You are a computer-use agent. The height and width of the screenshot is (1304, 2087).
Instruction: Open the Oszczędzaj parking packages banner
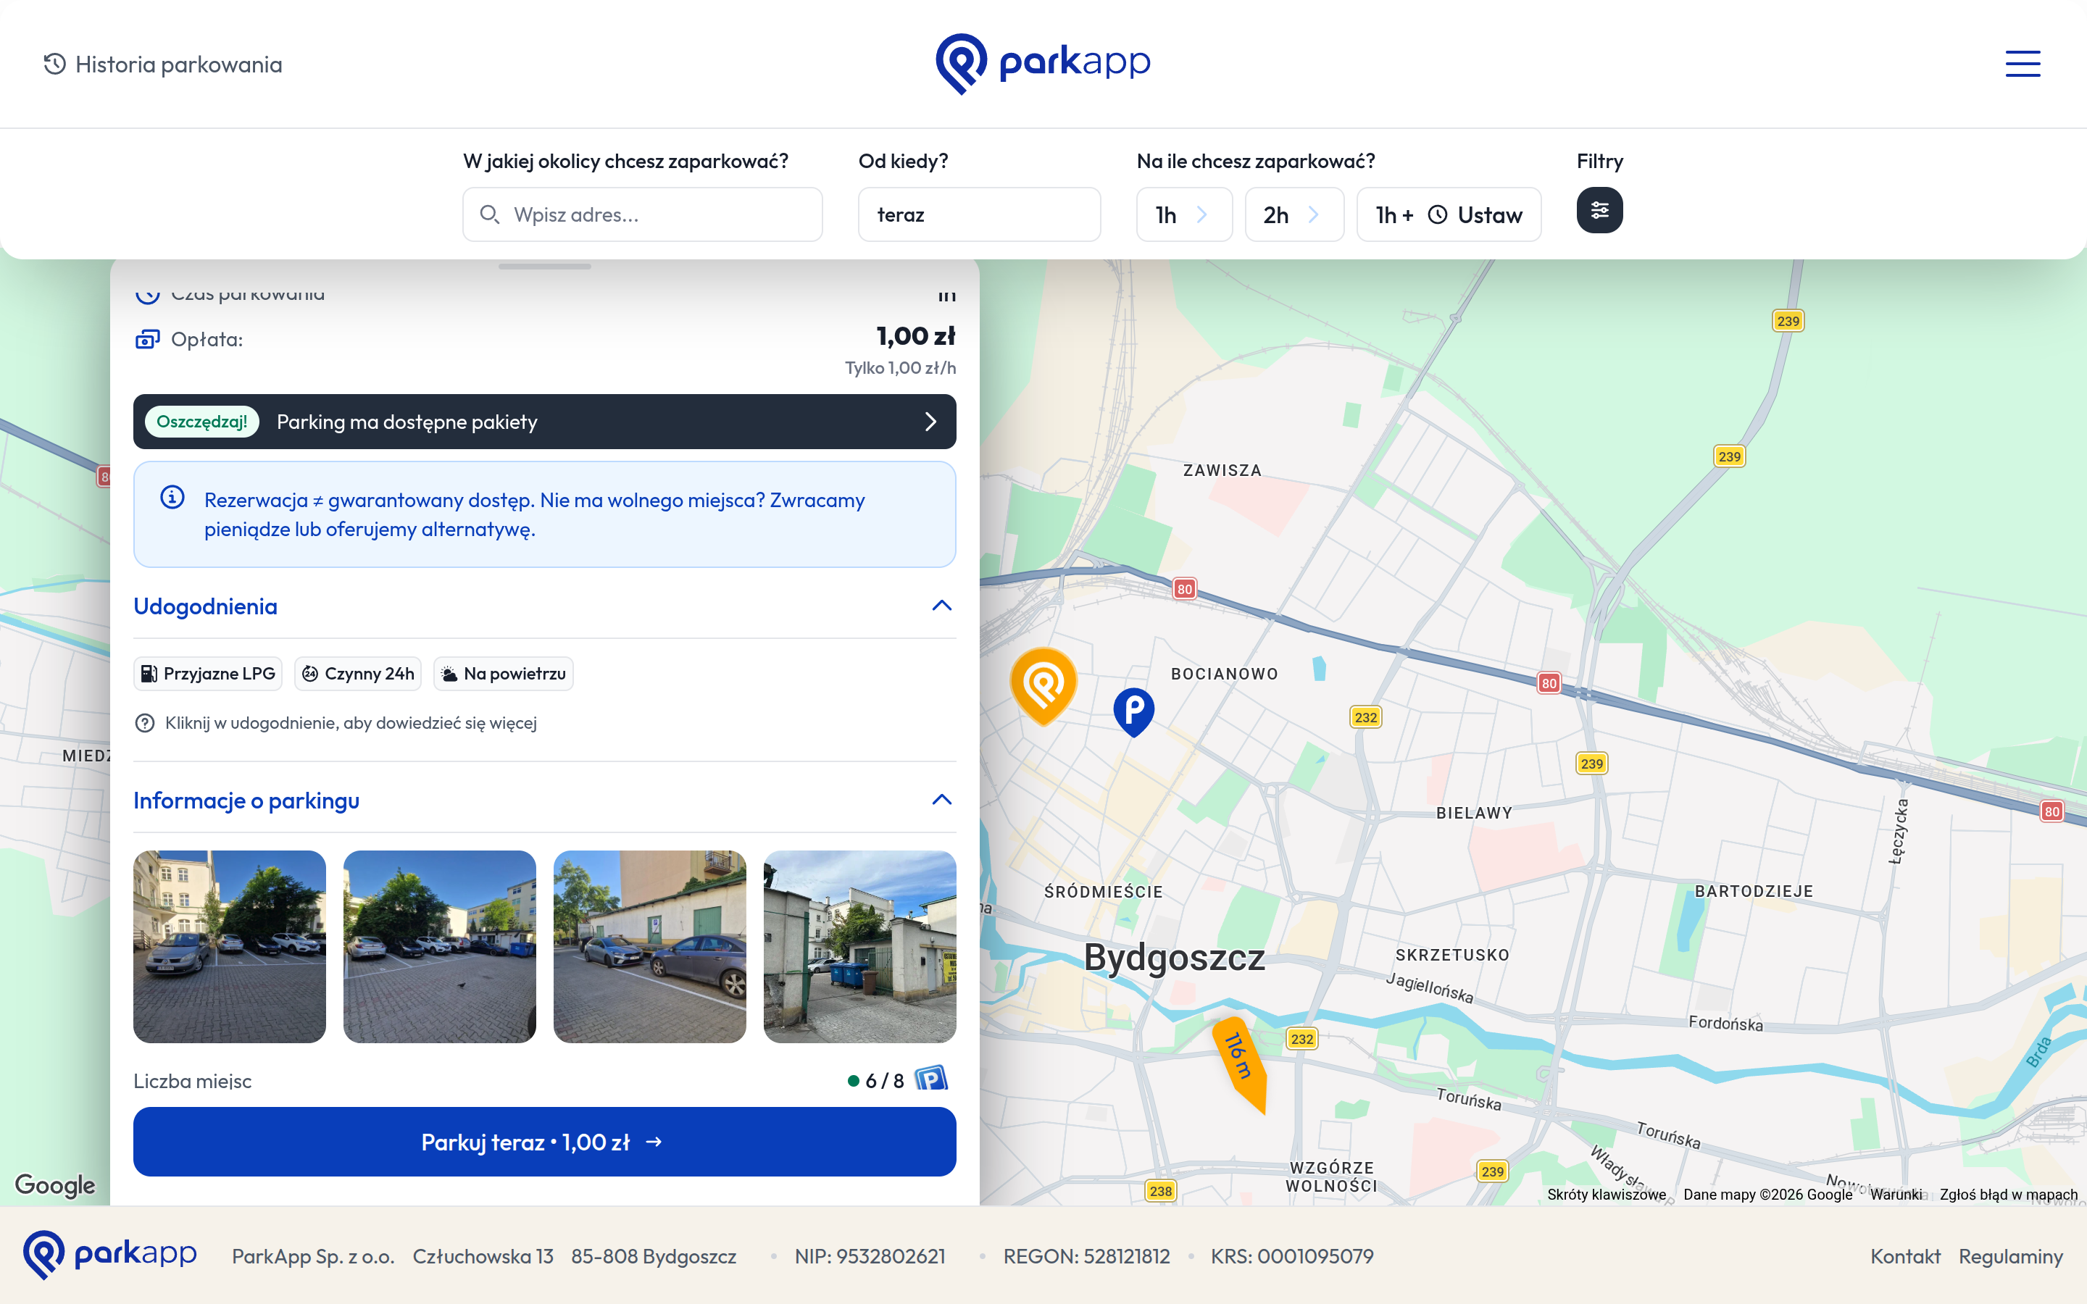tap(544, 422)
